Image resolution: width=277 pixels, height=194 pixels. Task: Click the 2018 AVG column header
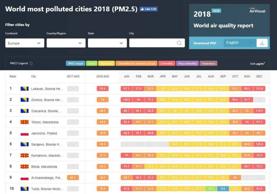pos(102,76)
